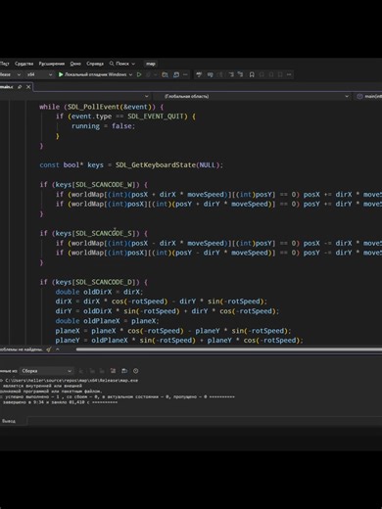Pin the main.c tab
Image resolution: width=382 pixels, height=509 pixels.
(20, 87)
